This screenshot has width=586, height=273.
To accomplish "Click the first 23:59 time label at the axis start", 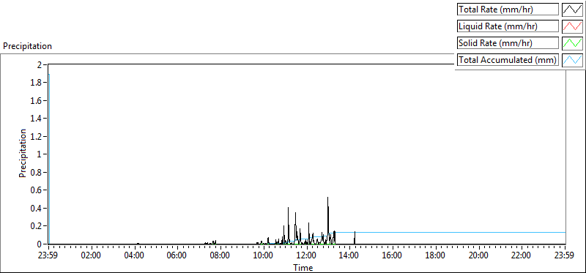I will click(48, 256).
